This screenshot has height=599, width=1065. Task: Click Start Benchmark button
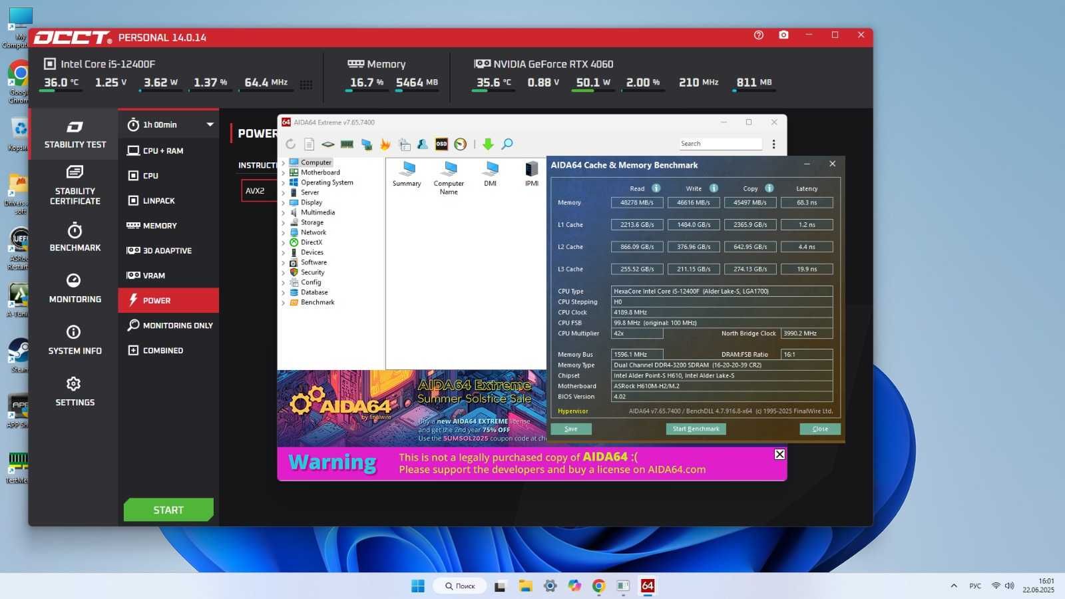[x=696, y=429]
